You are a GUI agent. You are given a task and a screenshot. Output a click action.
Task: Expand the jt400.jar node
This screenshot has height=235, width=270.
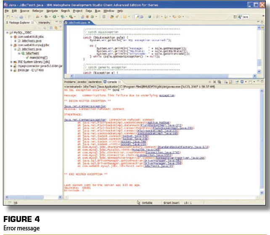11,70
